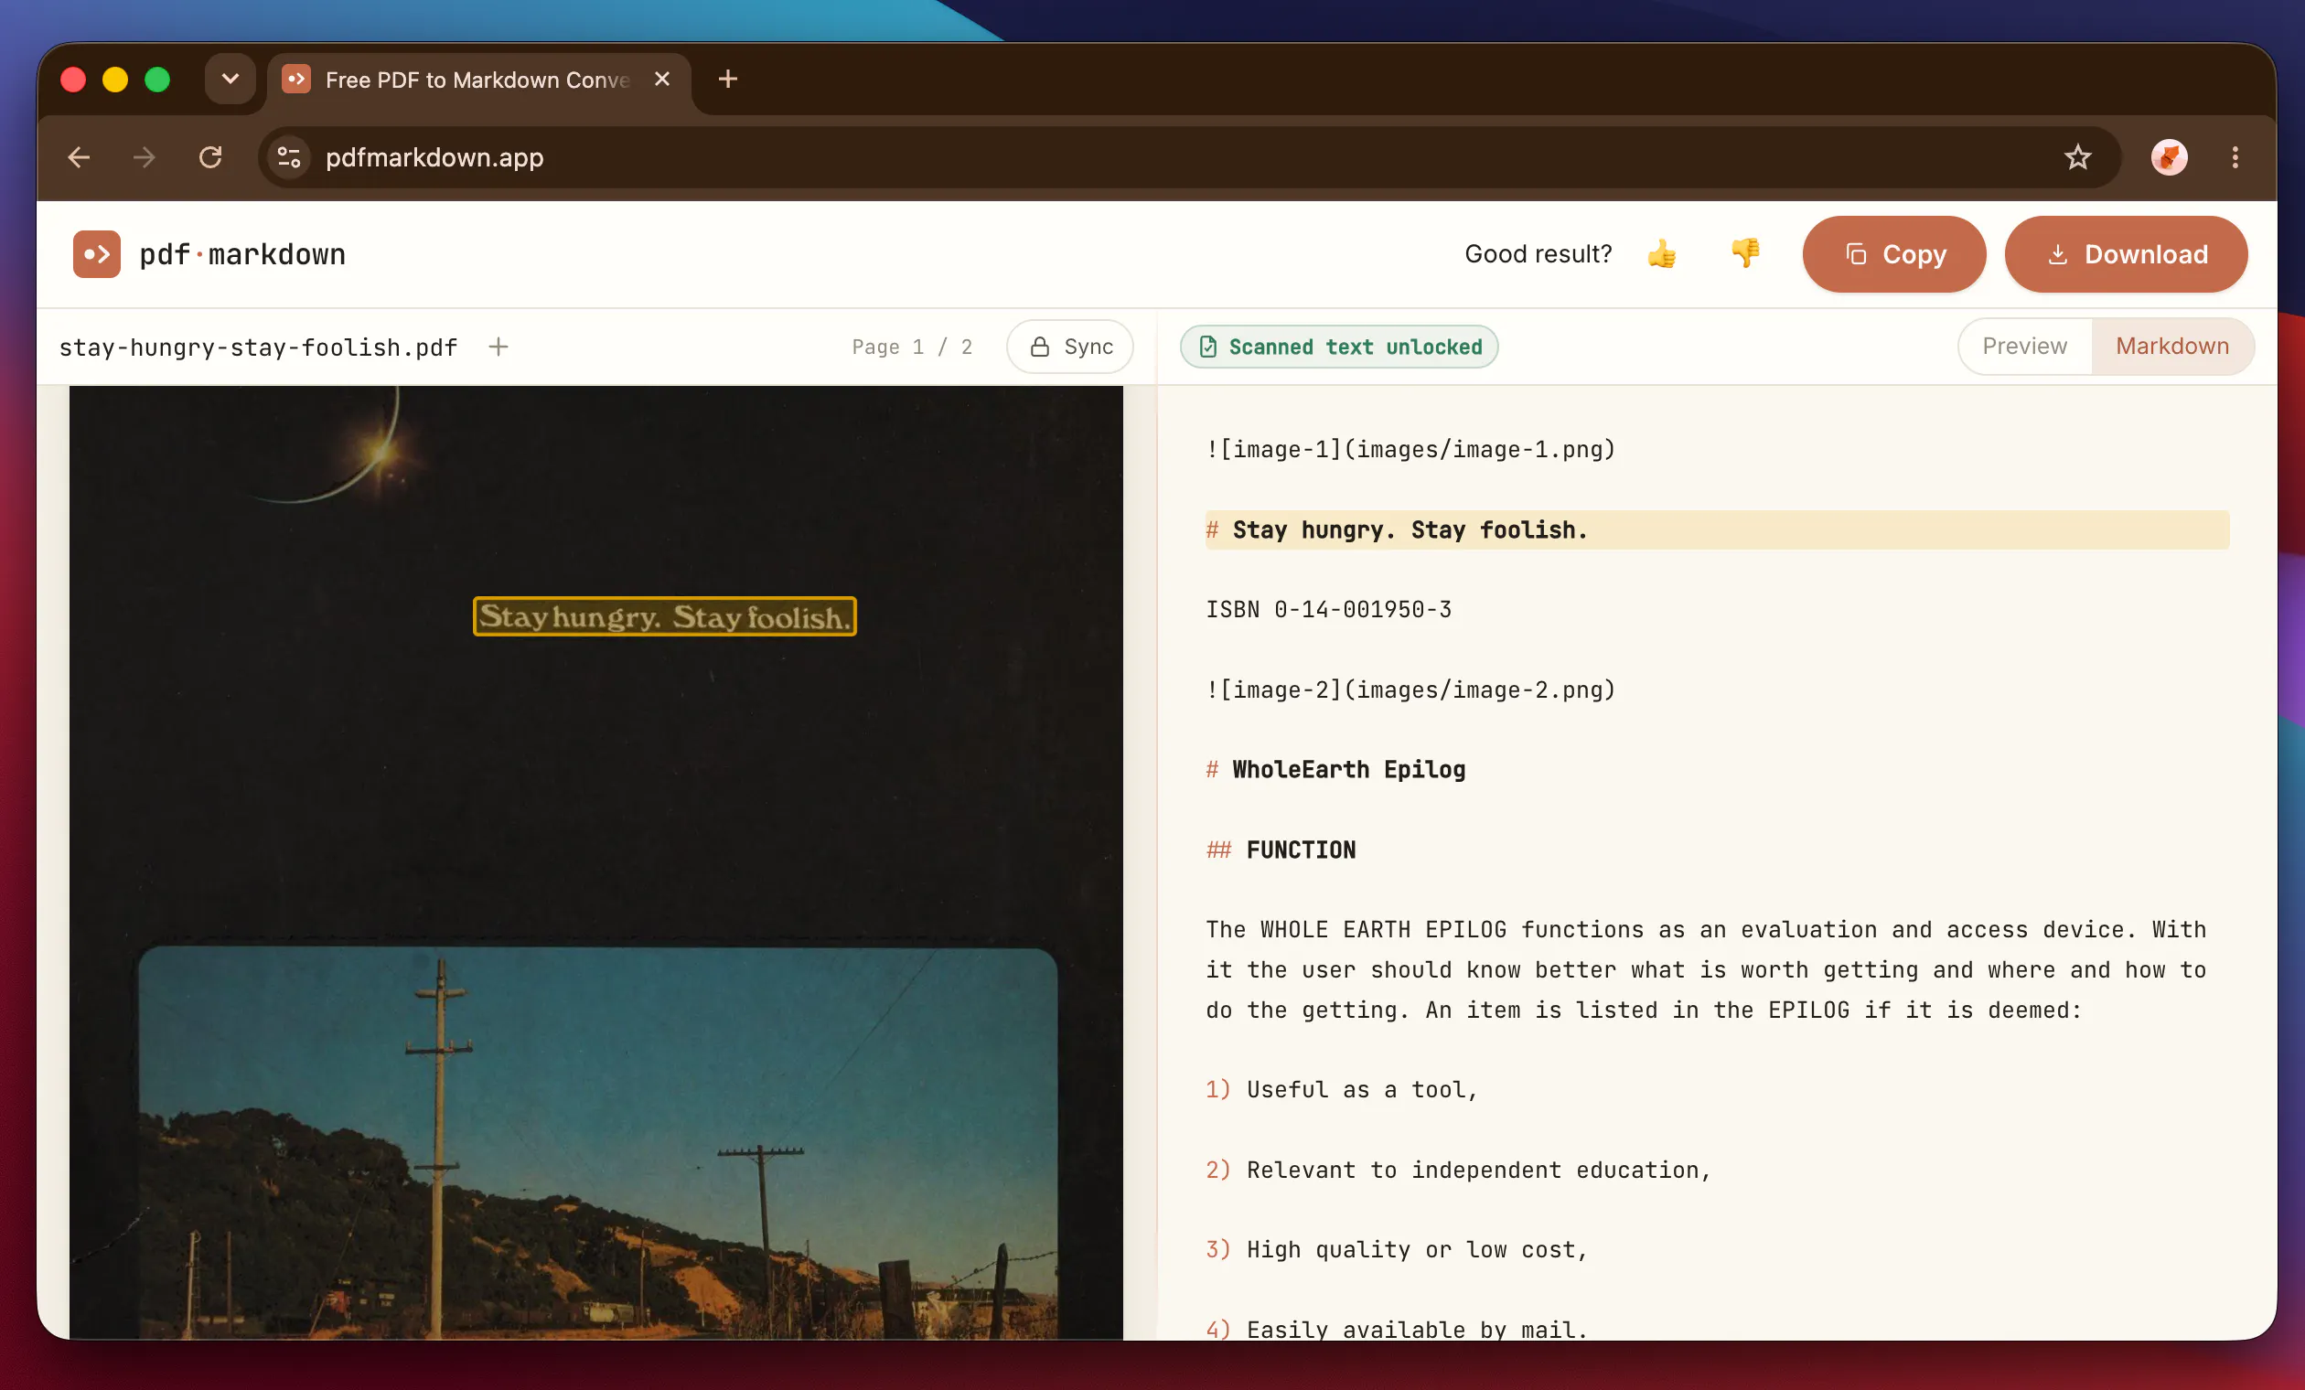2305x1390 pixels.
Task: Open the browser three-dot menu
Action: 2235,157
